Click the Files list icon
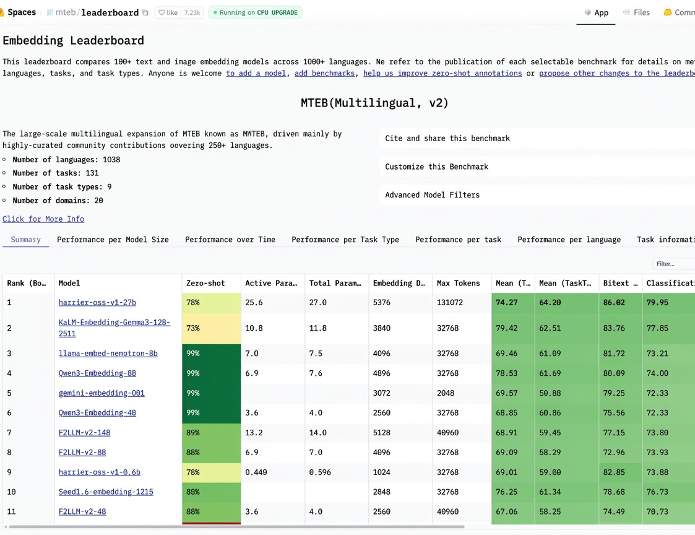 (x=626, y=12)
